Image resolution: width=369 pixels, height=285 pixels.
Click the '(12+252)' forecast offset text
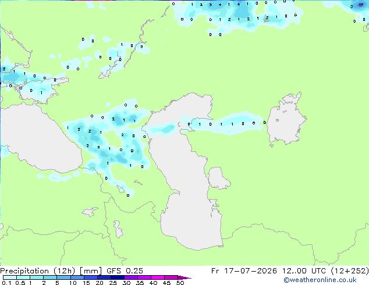(350, 271)
